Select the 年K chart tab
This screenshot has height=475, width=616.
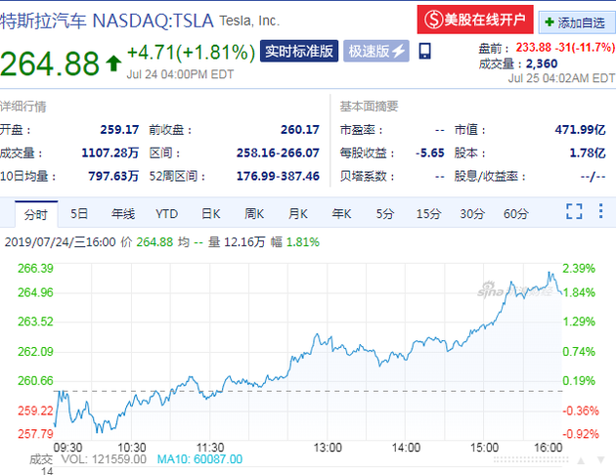[341, 213]
